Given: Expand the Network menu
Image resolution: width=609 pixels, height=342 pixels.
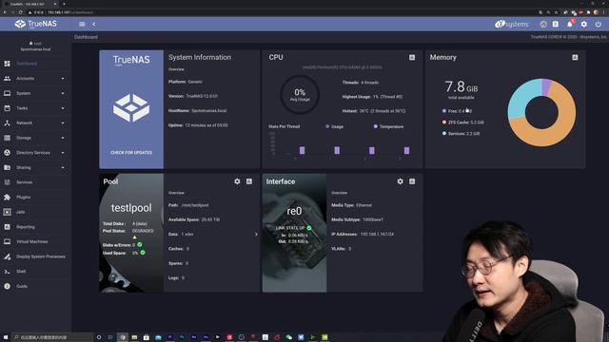Looking at the screenshot, I should [36, 123].
